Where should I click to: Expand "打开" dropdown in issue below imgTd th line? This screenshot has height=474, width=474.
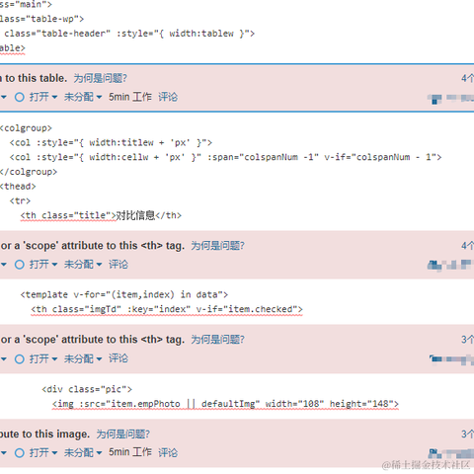43,358
